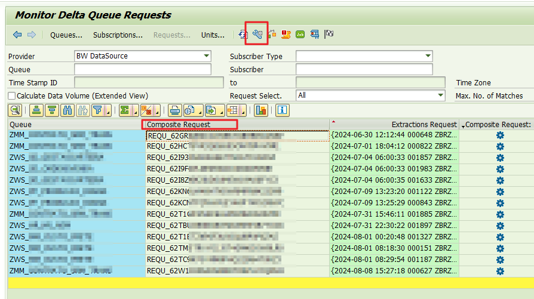Click the gear icon in the 2024-06-30 12:12:44 row
The height and width of the screenshot is (299, 534).
coord(500,135)
